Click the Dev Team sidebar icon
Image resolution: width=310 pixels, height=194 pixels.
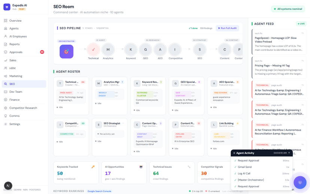pyautogui.click(x=6, y=92)
